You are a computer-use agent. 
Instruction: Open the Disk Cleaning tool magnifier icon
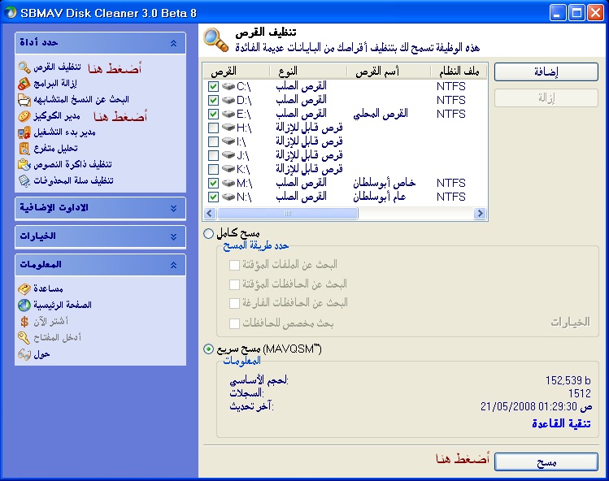click(24, 67)
